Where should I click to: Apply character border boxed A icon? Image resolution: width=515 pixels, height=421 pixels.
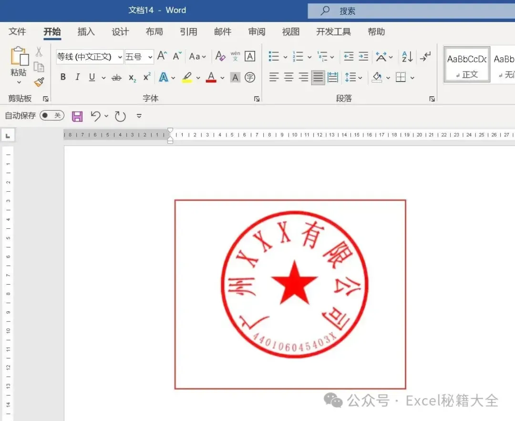pyautogui.click(x=250, y=56)
